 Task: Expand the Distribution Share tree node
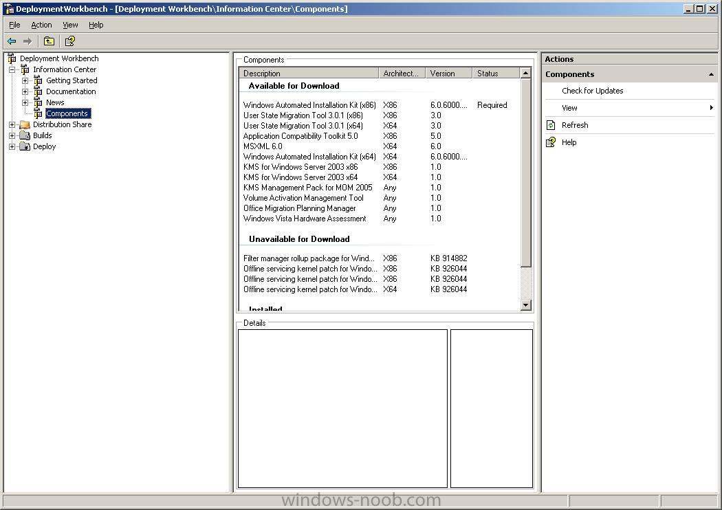[12, 124]
